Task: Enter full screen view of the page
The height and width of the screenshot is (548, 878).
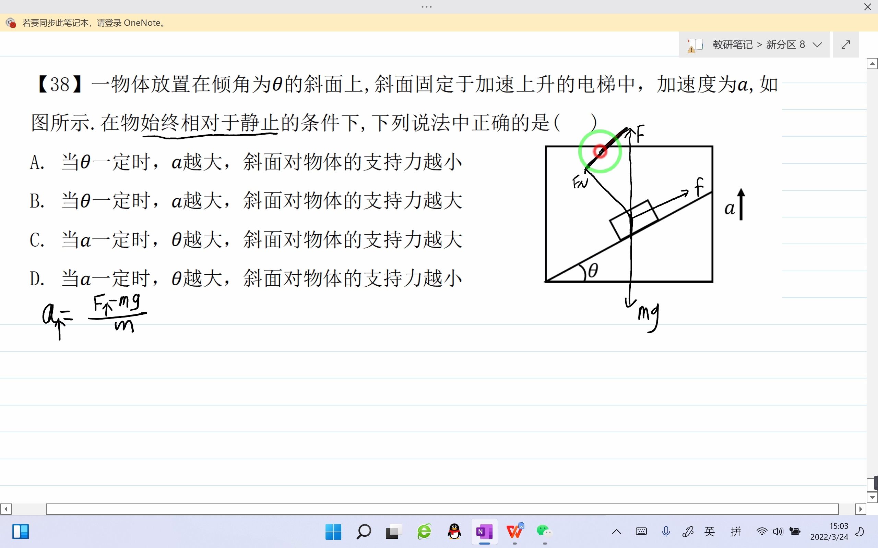Action: (846, 44)
